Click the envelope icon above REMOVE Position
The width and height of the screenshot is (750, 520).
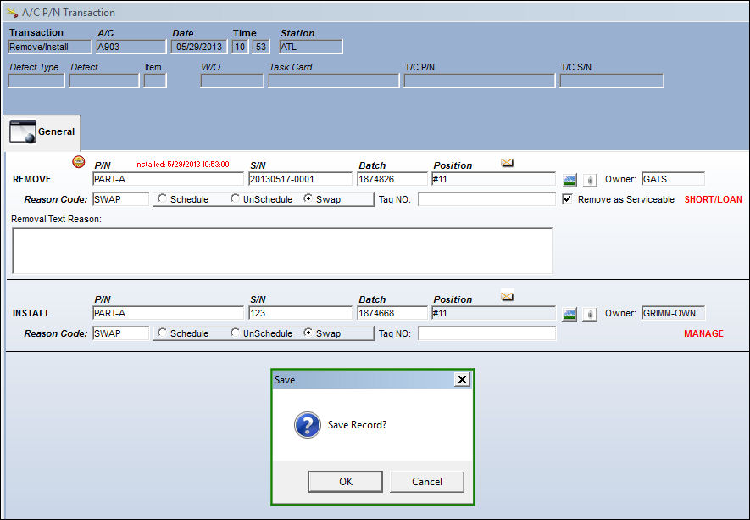[507, 163]
